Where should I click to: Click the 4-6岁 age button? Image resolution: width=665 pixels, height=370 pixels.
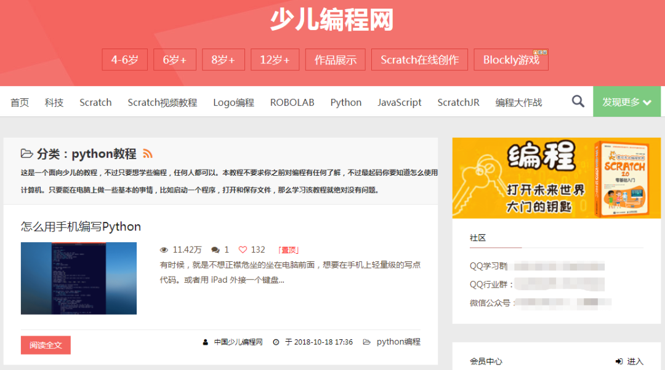[124, 60]
